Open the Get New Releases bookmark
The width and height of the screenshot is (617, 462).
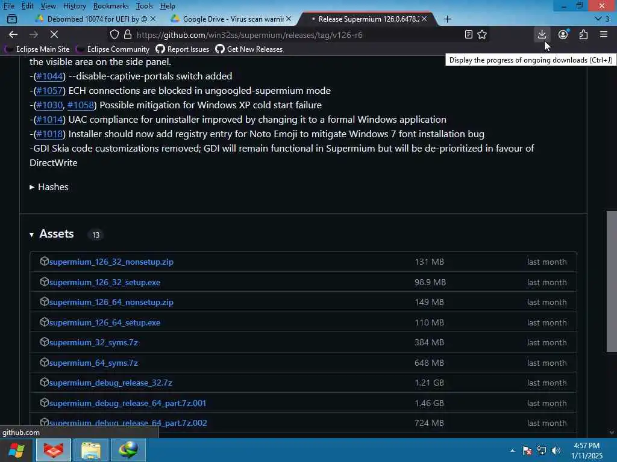pyautogui.click(x=249, y=49)
